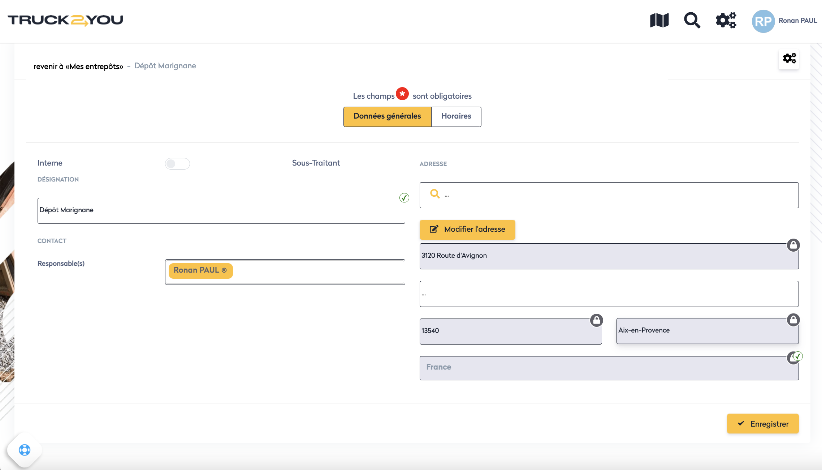Open page settings gears in card corner
This screenshot has height=470, width=822.
pos(789,59)
